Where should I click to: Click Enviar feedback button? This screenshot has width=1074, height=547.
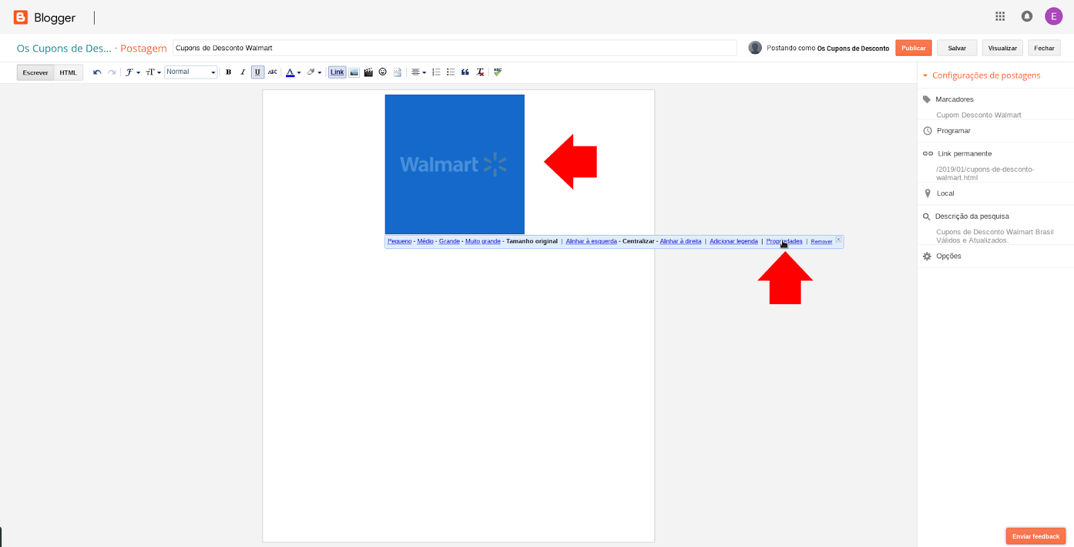(1036, 536)
